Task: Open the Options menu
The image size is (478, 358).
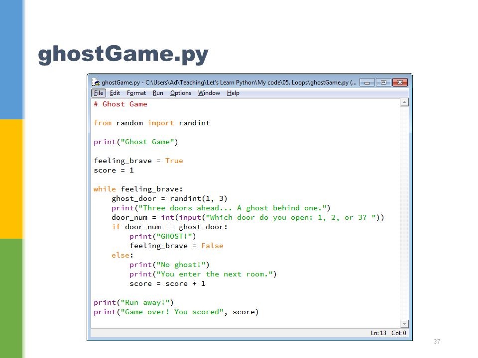Action: [181, 93]
